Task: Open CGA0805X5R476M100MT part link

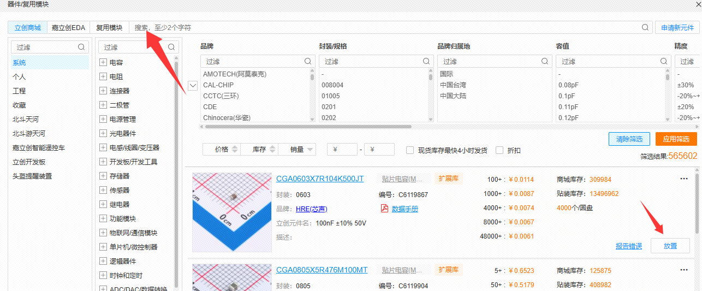Action: [322, 270]
